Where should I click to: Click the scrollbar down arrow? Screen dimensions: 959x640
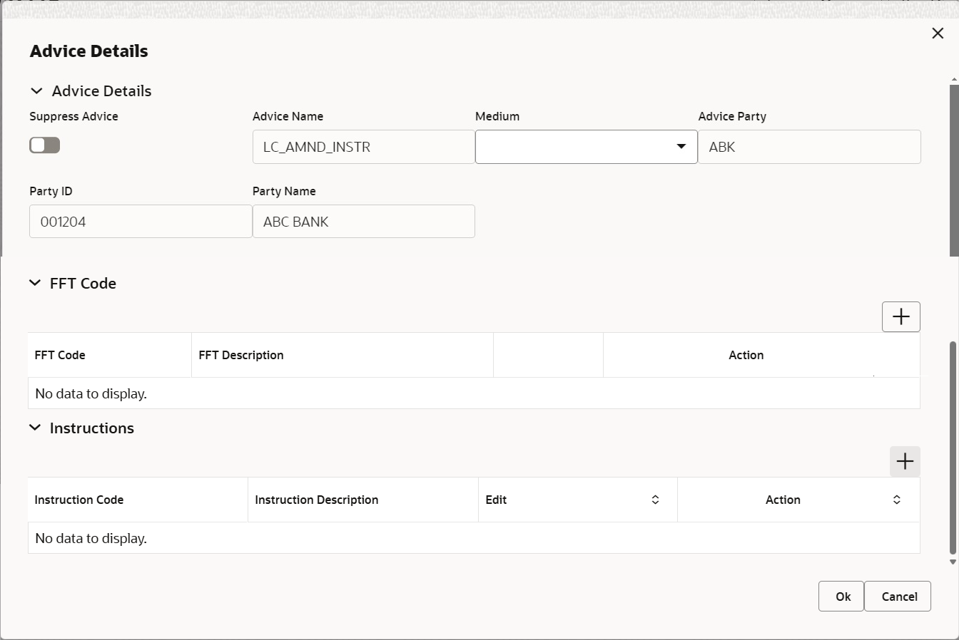[953, 562]
